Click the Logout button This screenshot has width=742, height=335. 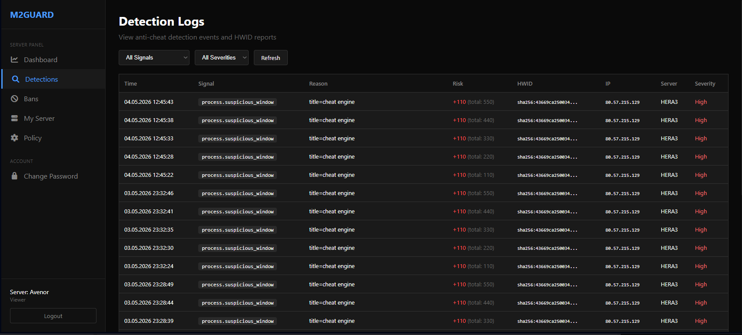point(53,316)
